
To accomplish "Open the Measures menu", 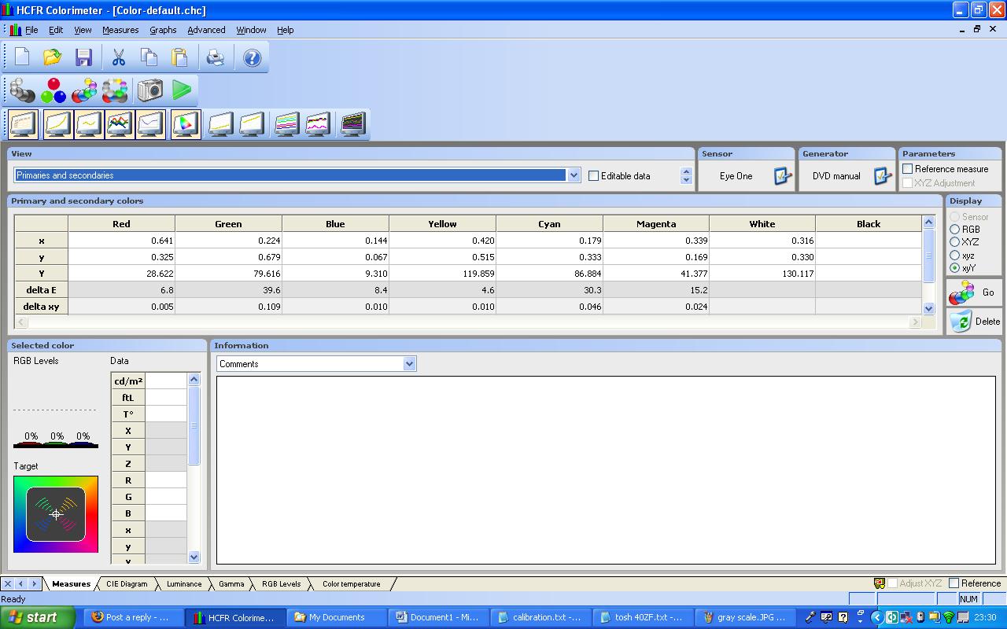I will (x=120, y=30).
